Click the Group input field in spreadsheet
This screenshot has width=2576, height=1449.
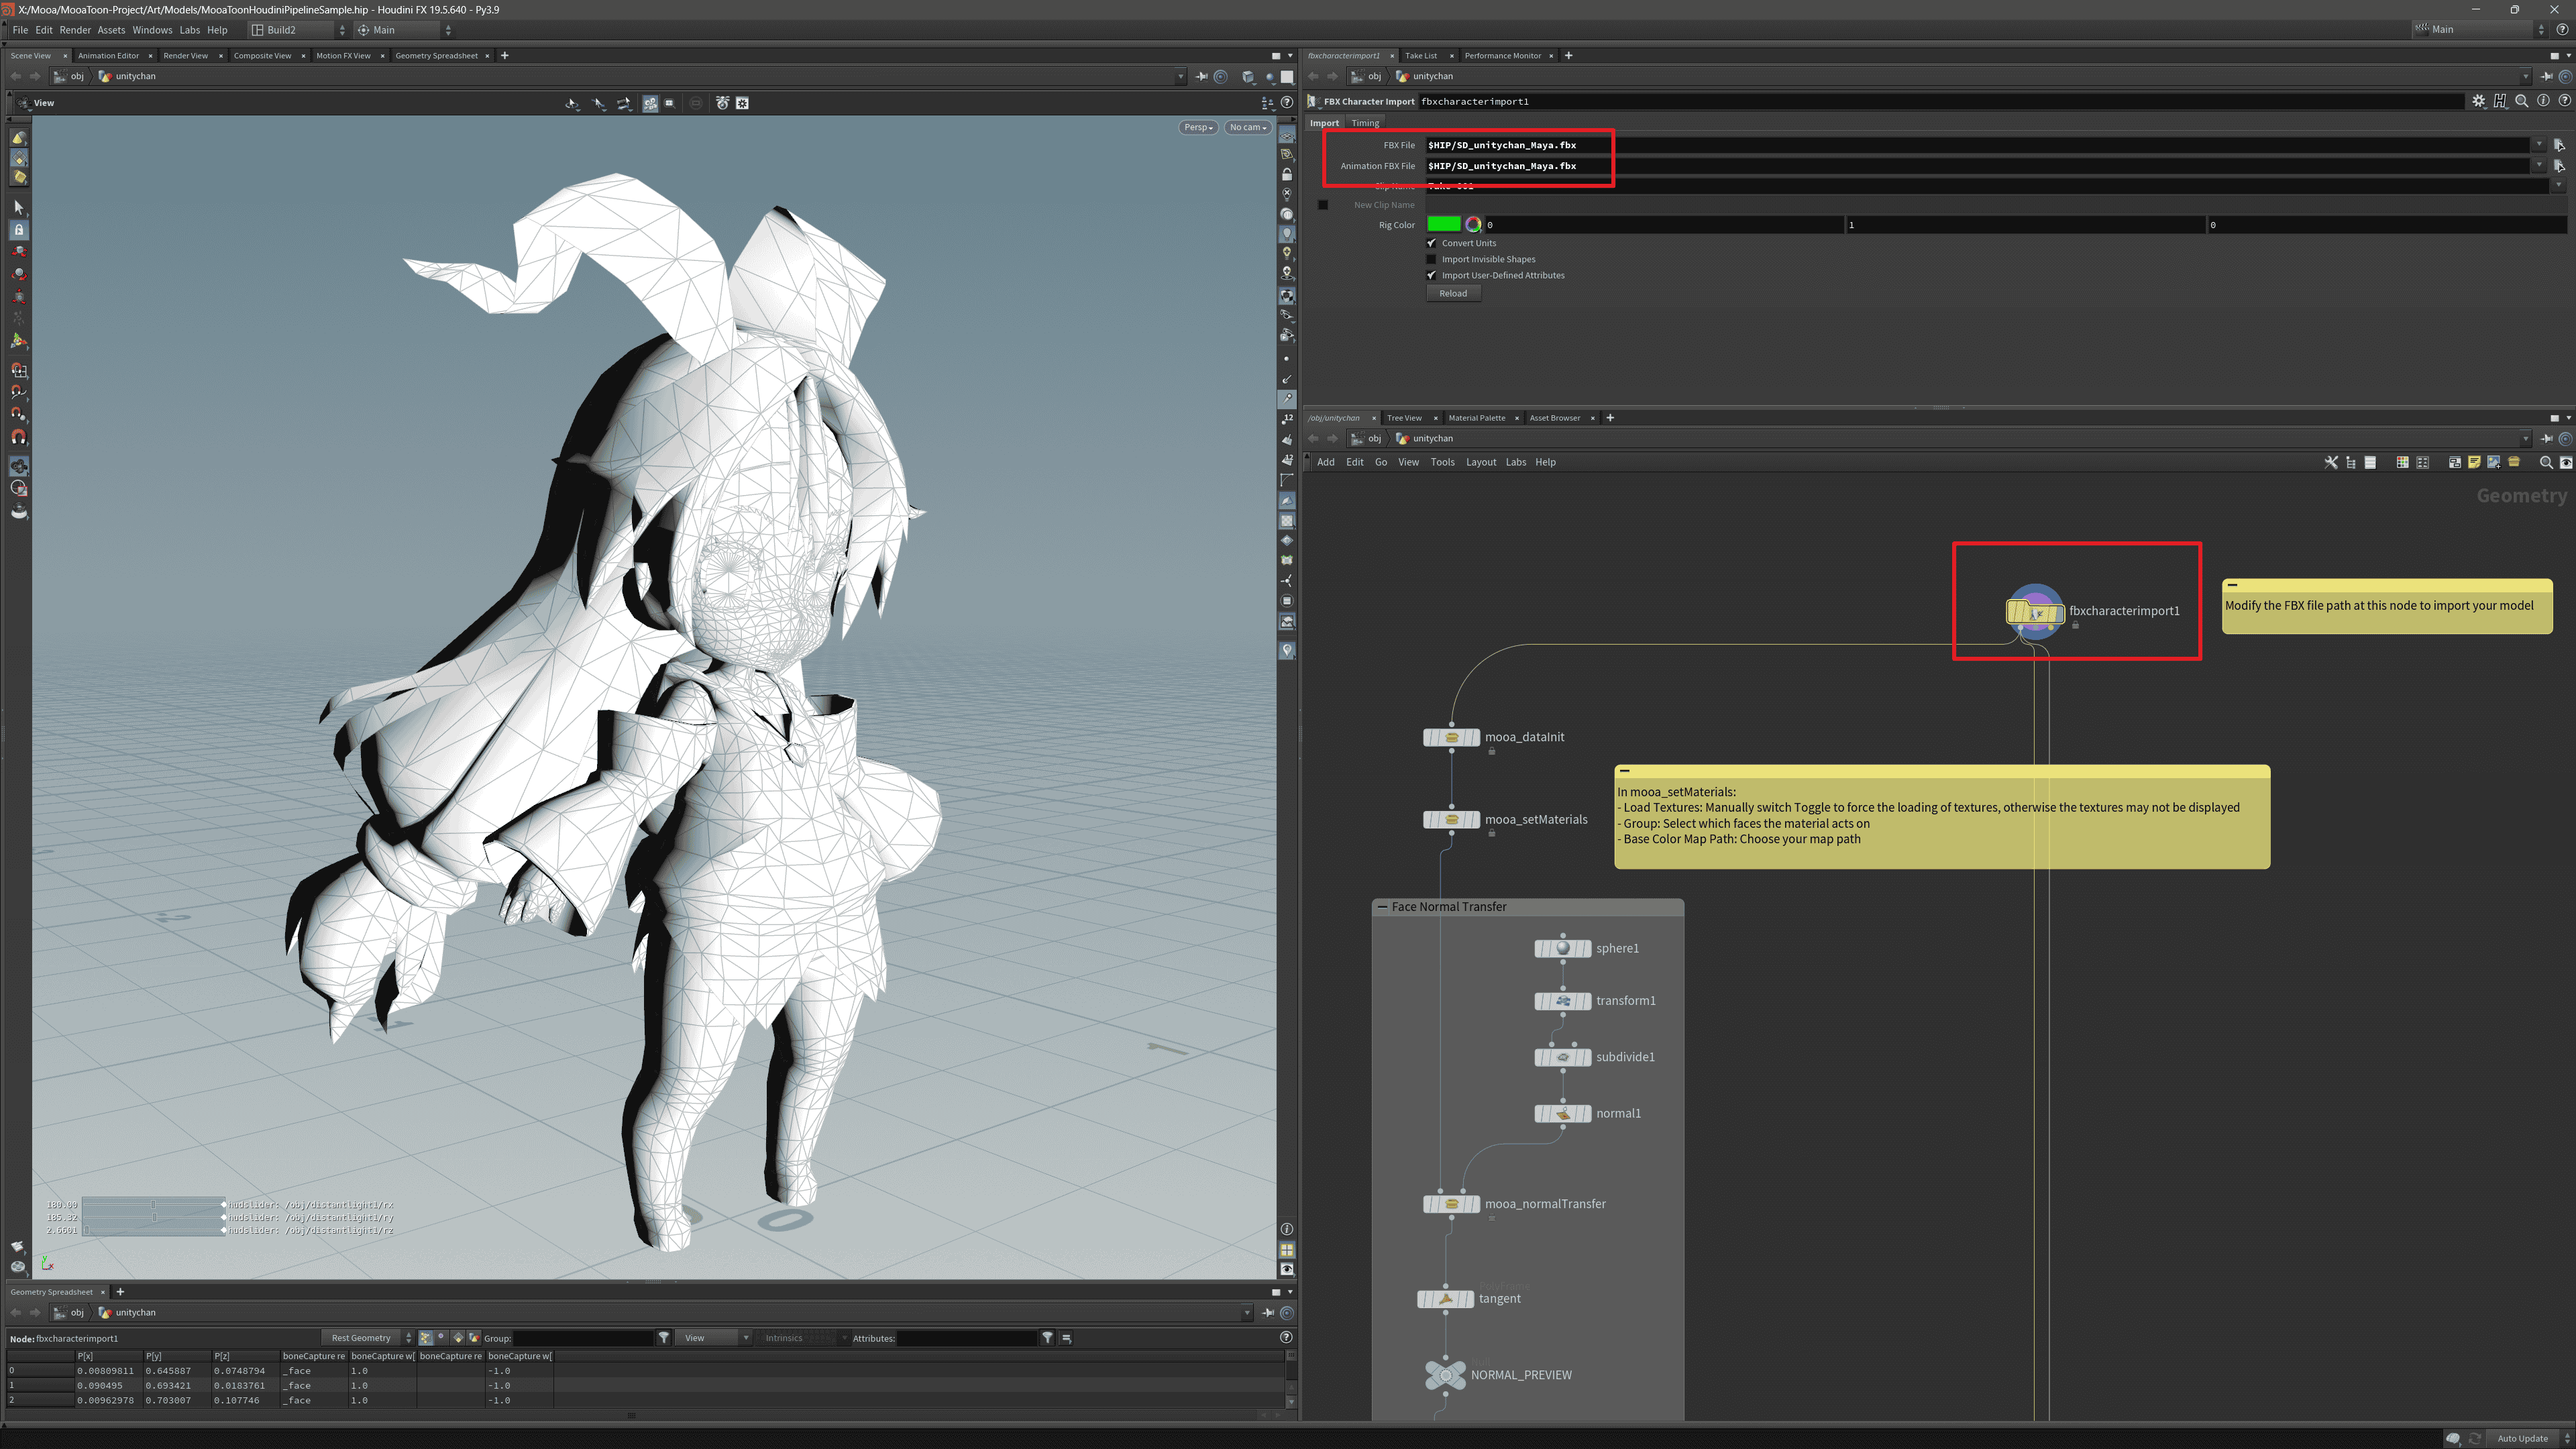tap(583, 1338)
